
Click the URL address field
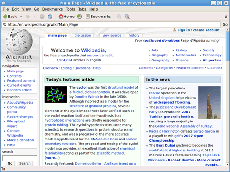(x=111, y=24)
